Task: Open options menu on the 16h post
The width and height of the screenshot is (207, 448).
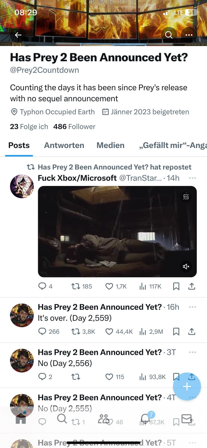Action: (192, 307)
